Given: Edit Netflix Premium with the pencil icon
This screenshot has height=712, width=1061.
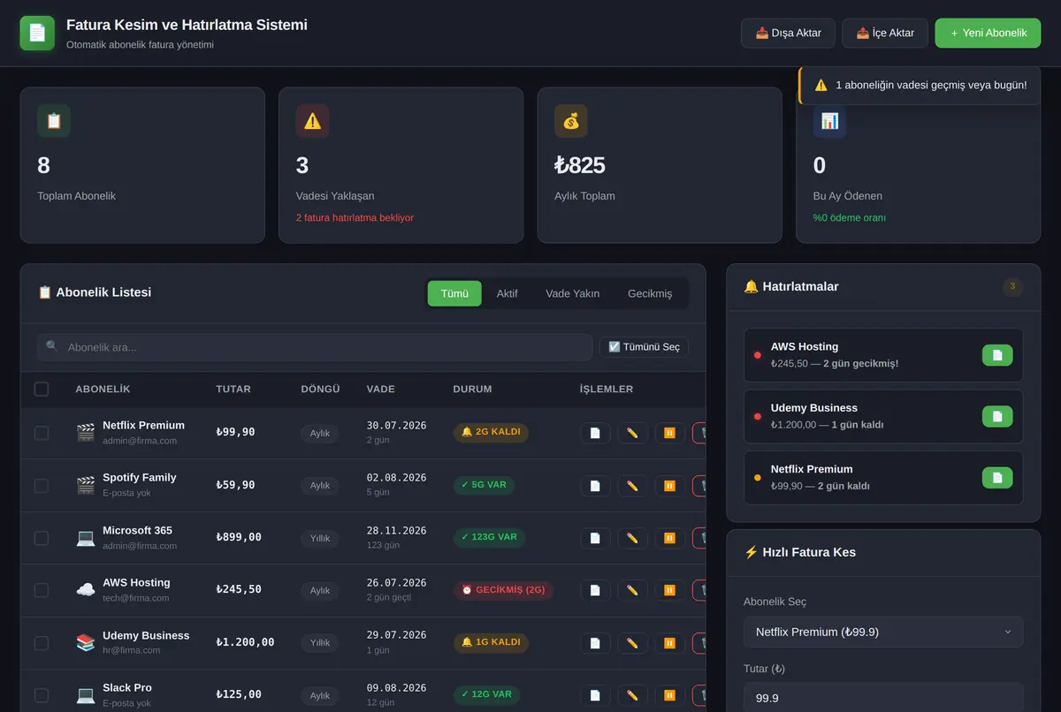Looking at the screenshot, I should pyautogui.click(x=632, y=433).
